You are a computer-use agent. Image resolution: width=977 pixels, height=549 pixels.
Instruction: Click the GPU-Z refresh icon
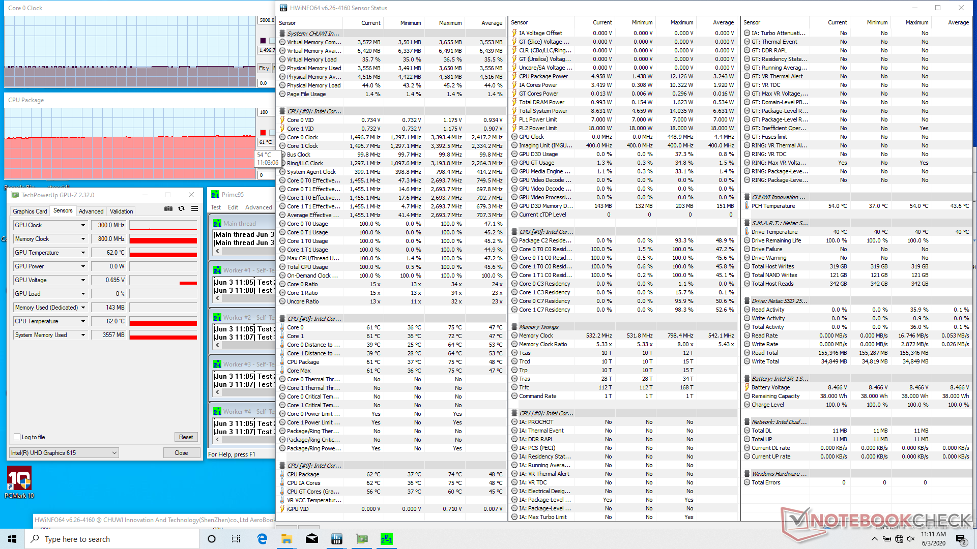181,208
